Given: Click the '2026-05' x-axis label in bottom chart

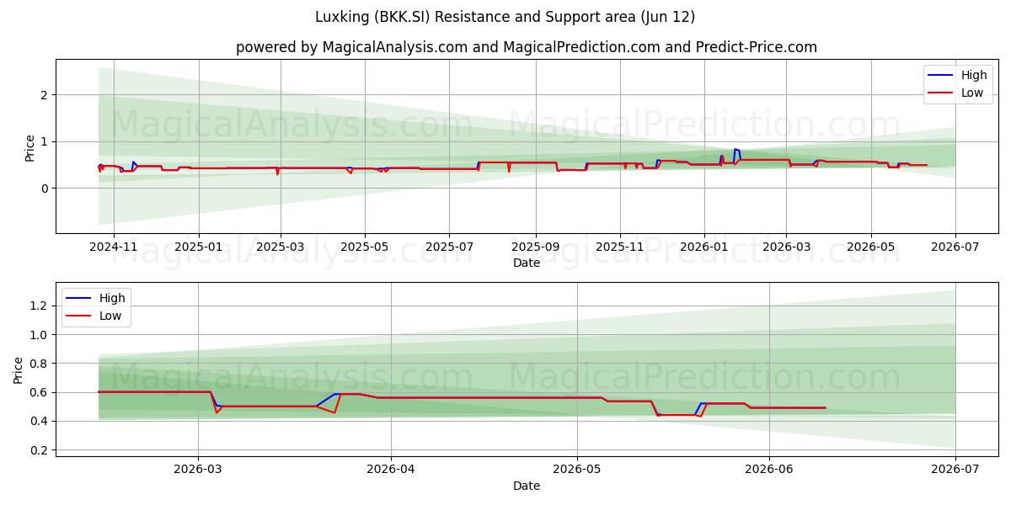Looking at the screenshot, I should tap(577, 470).
